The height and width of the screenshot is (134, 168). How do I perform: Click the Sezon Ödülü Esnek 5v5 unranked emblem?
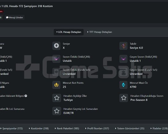point(56,72)
